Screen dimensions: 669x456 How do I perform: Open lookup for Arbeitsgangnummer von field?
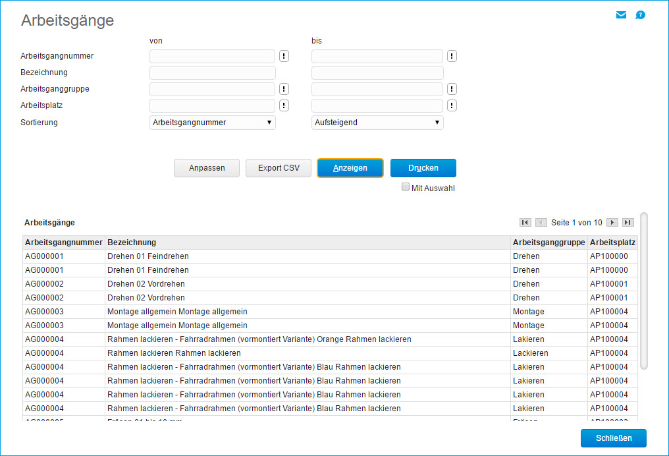(284, 56)
